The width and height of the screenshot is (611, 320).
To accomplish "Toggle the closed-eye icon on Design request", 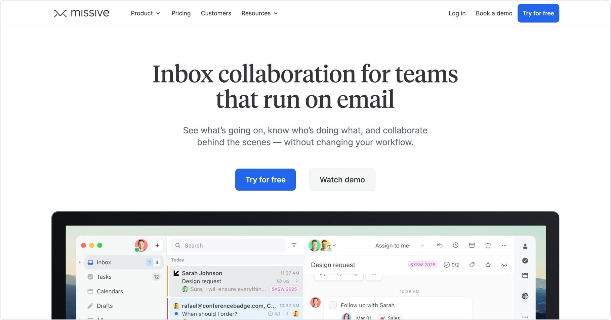I will (504, 265).
